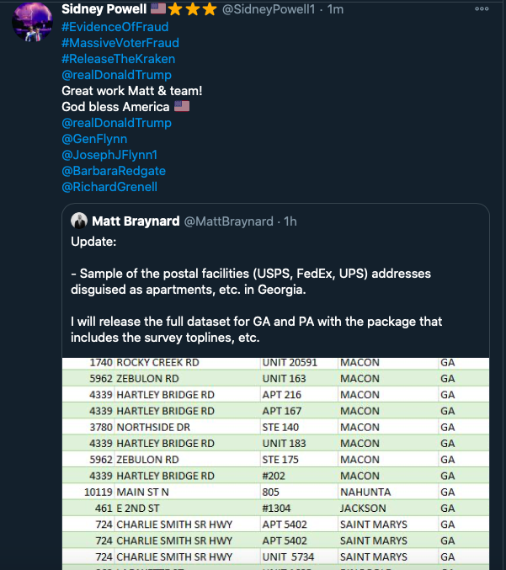Click @realDonaldTrump mention directly under #ReleaseTheKraken

point(116,75)
